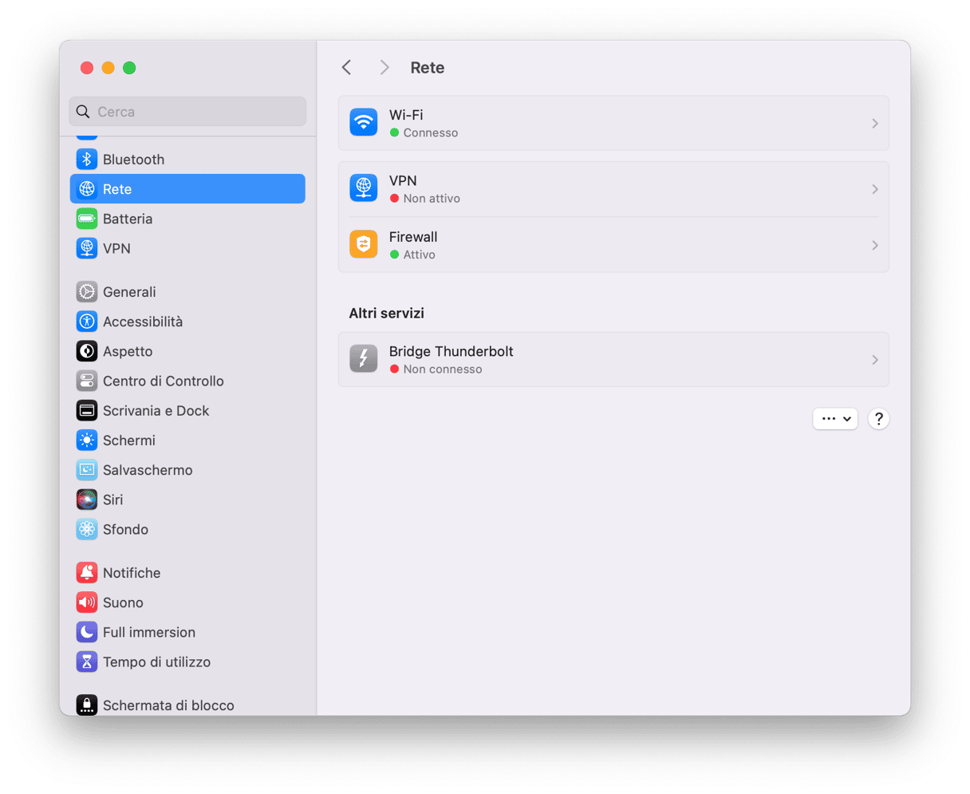Select Siri label in sidebar
Viewport: 970px width, 794px height.
(112, 500)
